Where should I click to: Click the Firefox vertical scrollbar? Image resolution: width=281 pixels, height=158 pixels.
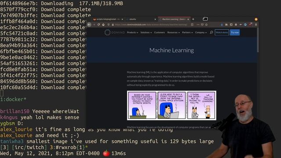(x=258, y=40)
